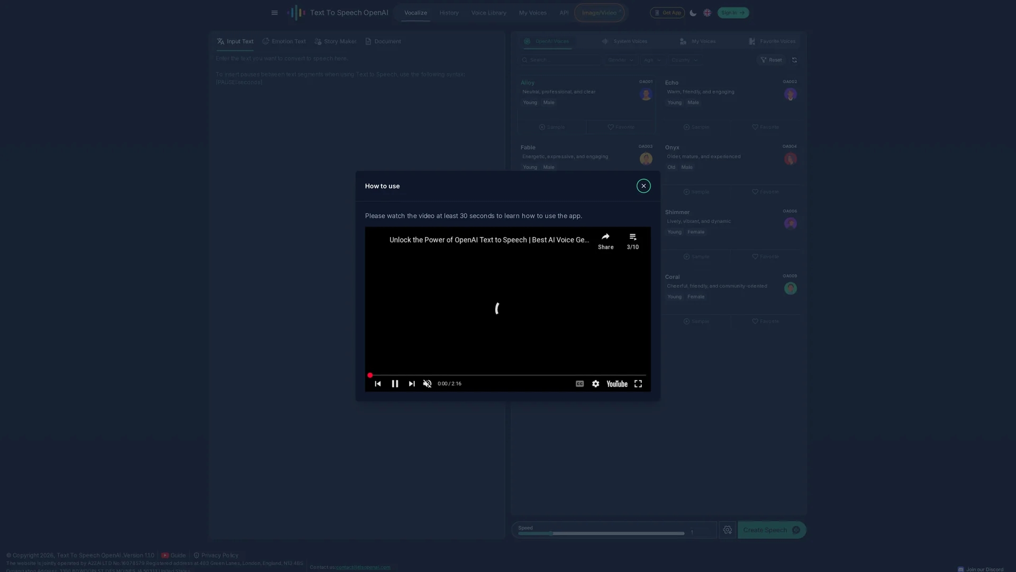
Task: Play Sample for Coral voice
Action: [x=696, y=321]
